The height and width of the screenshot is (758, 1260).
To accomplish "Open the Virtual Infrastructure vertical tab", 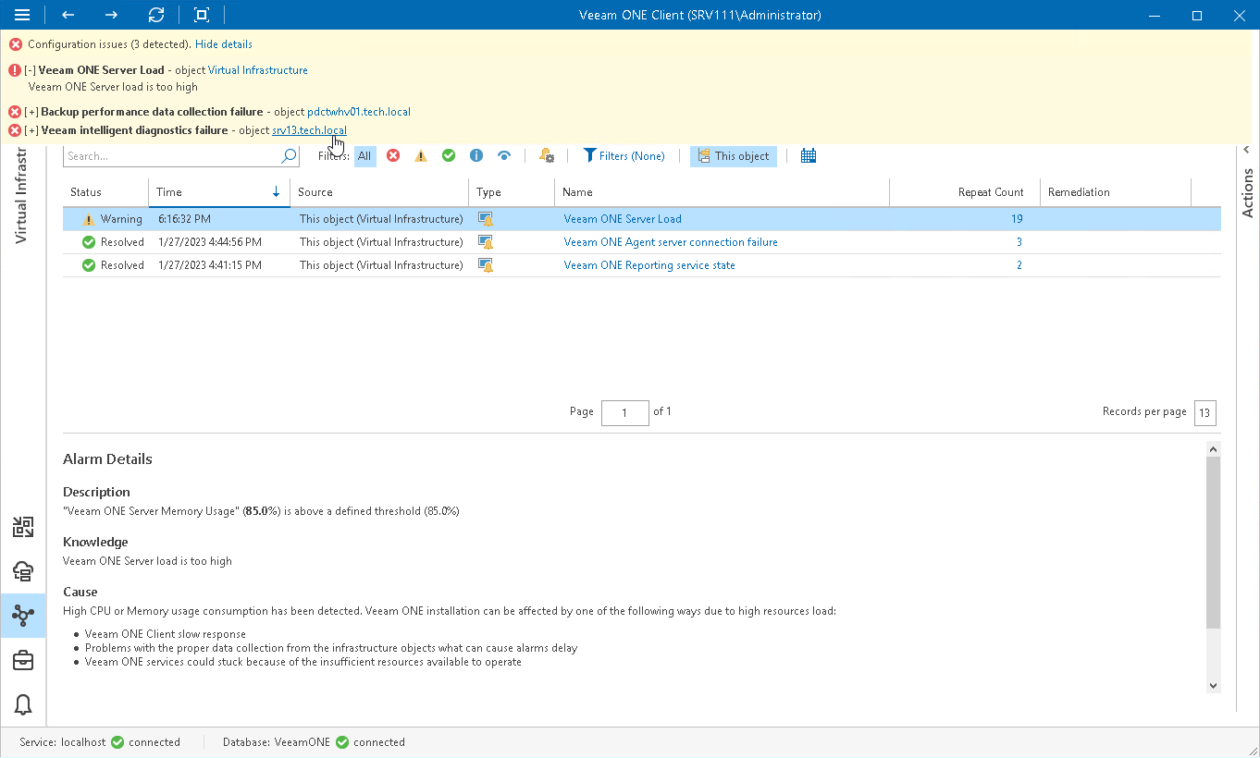I will (x=20, y=194).
